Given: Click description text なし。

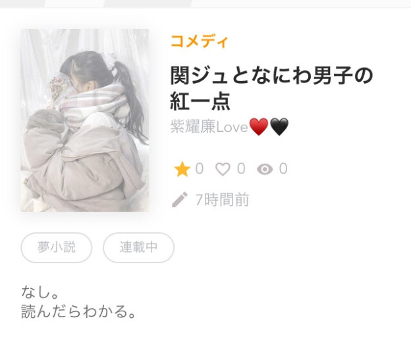Looking at the screenshot, I should tap(40, 292).
